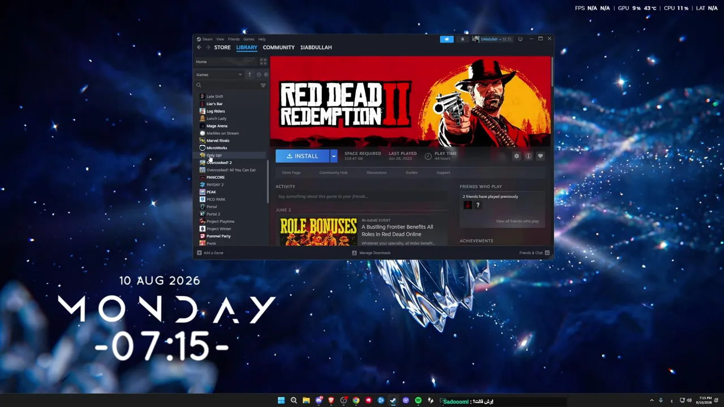
Task: Open the notifications bell
Action: point(462,39)
